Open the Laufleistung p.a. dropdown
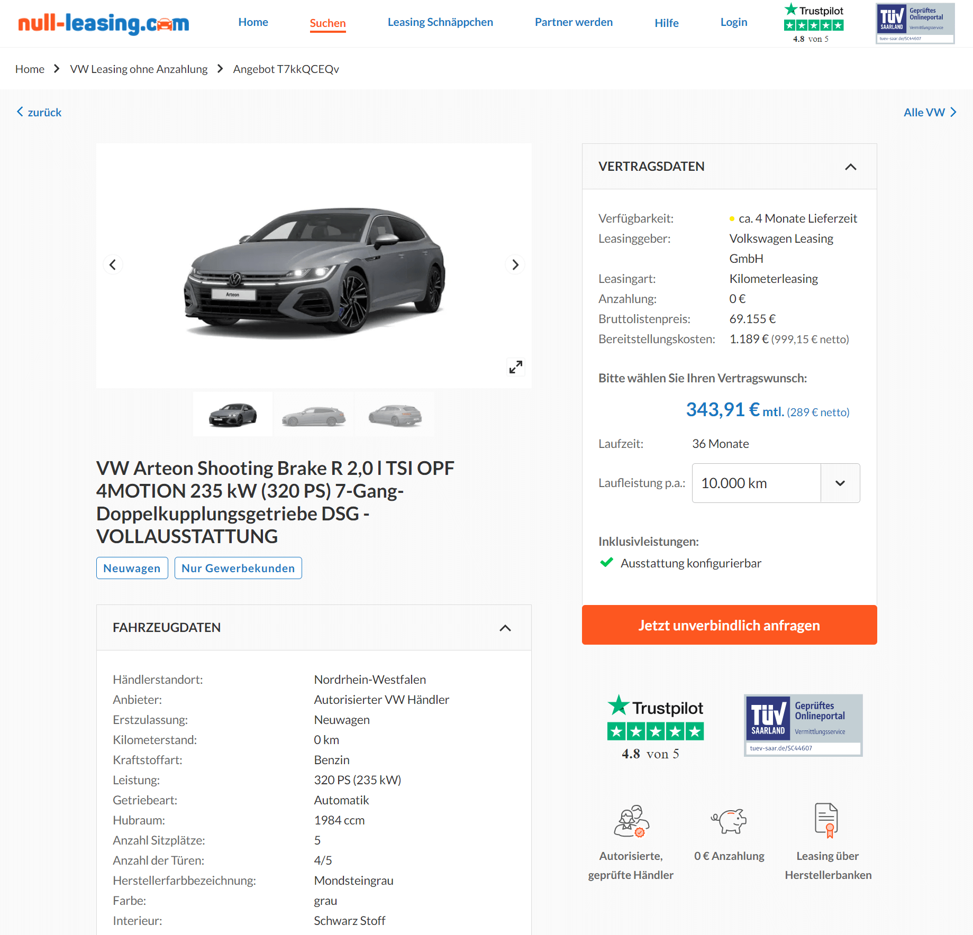This screenshot has width=973, height=935. [x=776, y=483]
